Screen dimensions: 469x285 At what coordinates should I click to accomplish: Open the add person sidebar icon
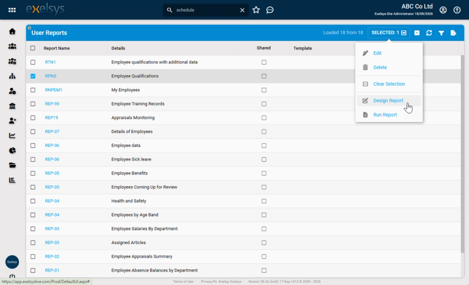click(x=13, y=121)
